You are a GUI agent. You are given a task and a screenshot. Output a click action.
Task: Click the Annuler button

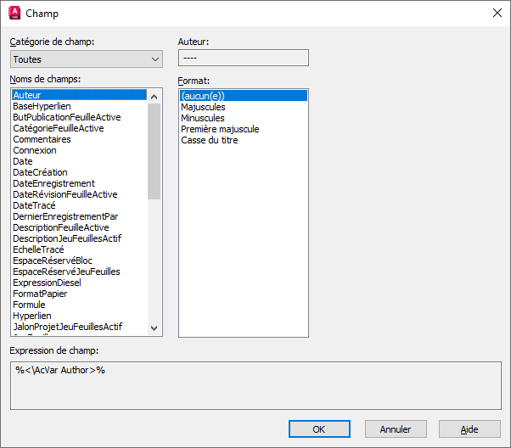point(396,429)
